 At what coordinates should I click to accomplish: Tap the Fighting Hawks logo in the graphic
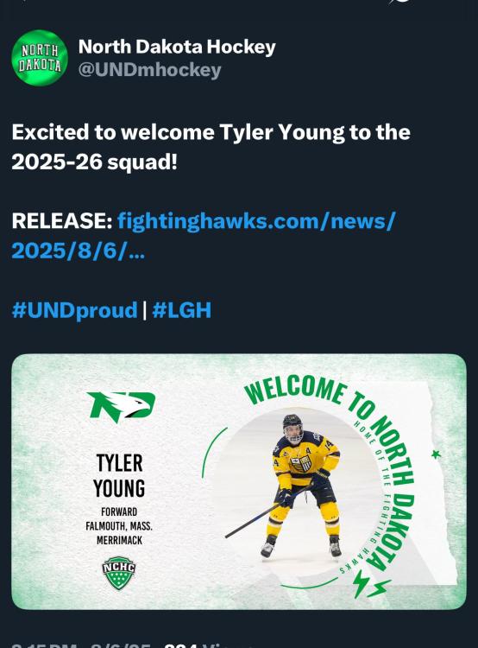pyautogui.click(x=121, y=407)
